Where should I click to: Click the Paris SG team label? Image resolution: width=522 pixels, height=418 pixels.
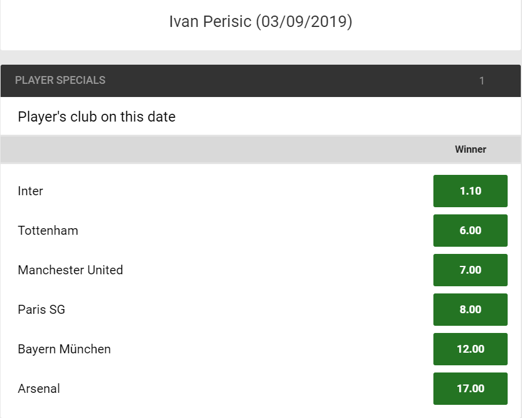(x=41, y=310)
